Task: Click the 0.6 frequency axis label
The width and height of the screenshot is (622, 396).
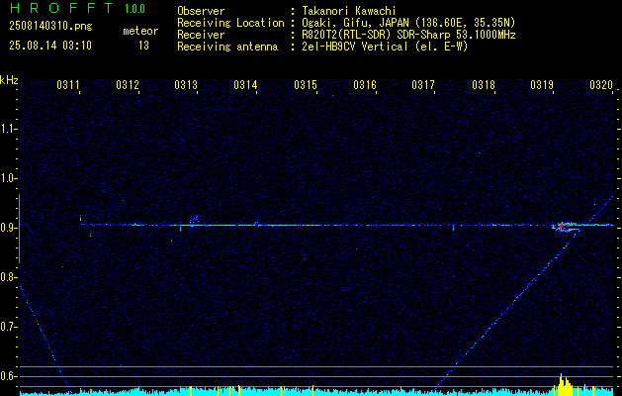Action: click(x=7, y=376)
